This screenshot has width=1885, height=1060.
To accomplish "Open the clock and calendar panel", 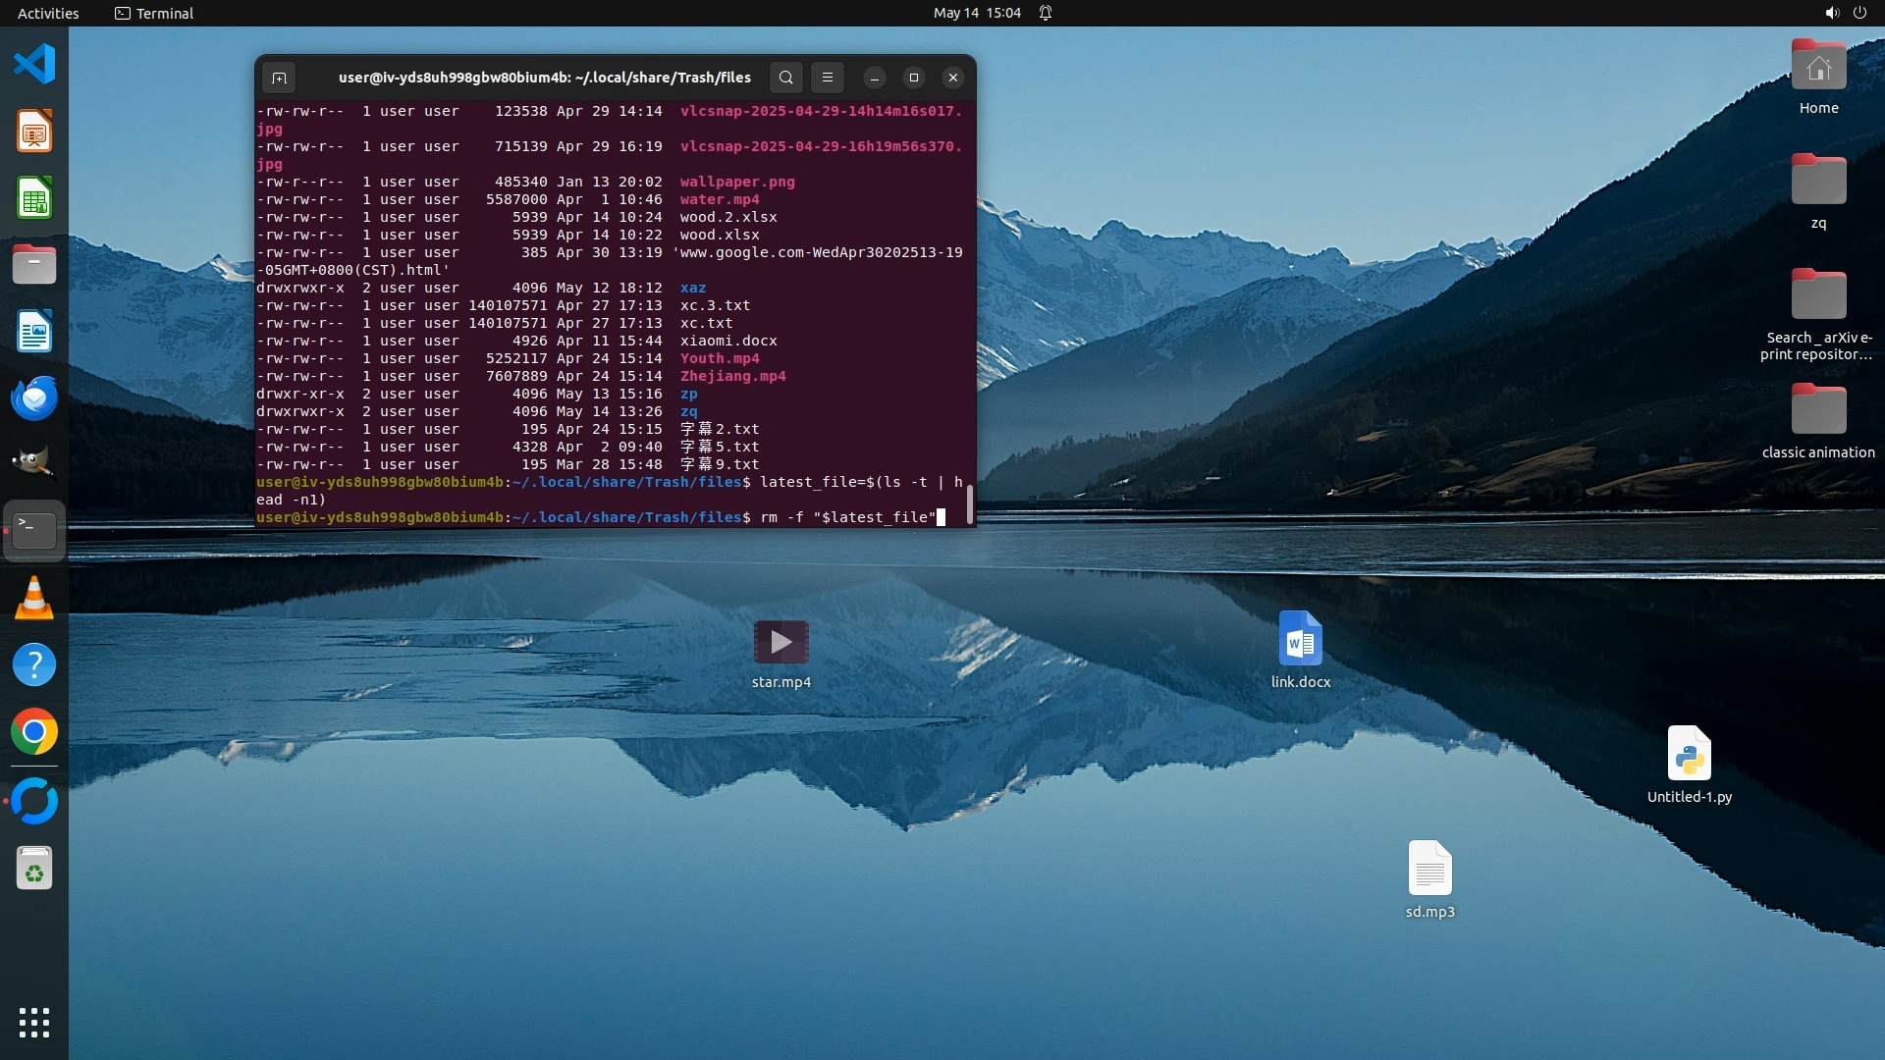I will [x=976, y=13].
